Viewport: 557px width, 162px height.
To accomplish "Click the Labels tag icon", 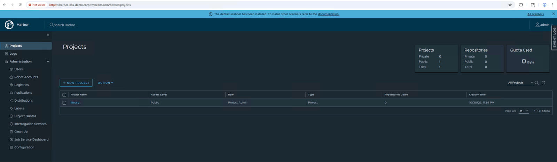I will 11,108.
